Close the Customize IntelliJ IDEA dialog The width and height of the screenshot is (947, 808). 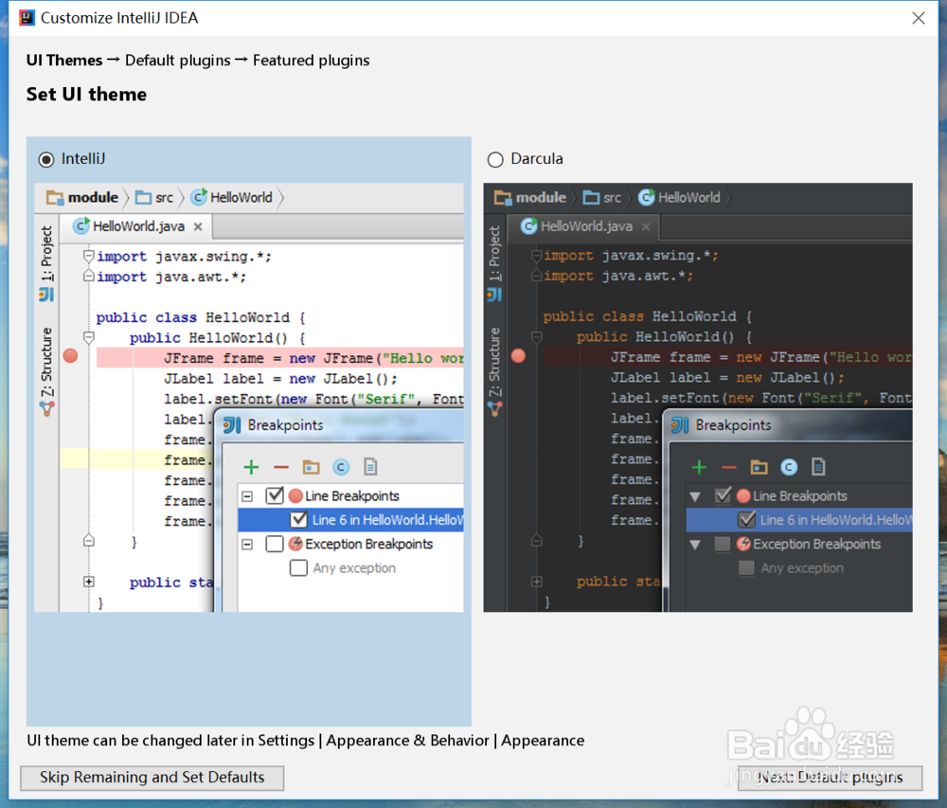[x=919, y=18]
